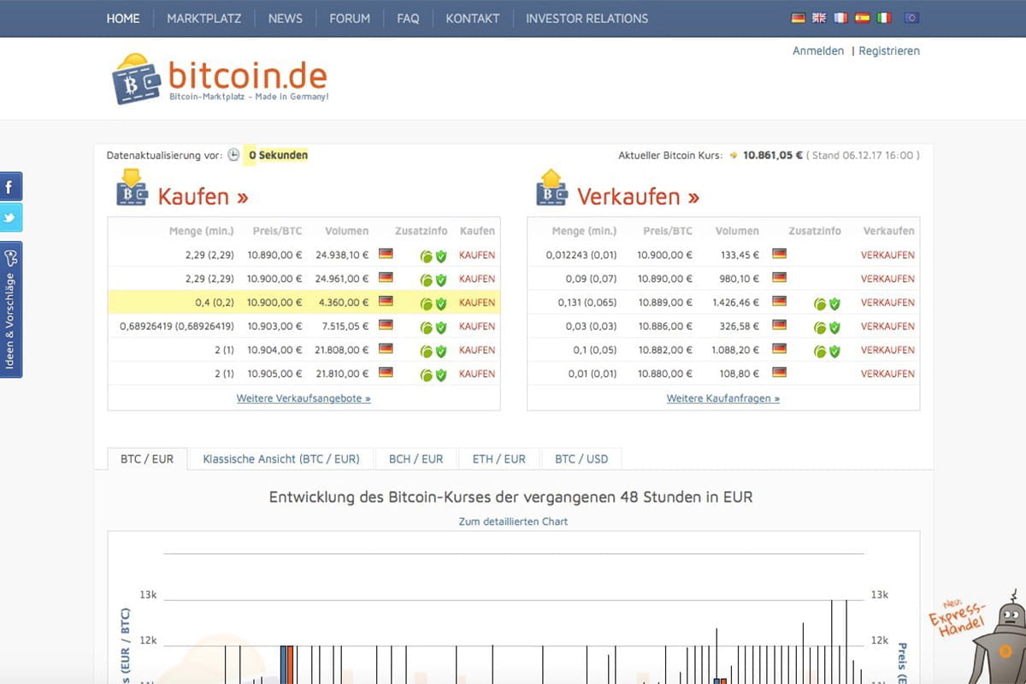Screen dimensions: 1026x684
Task: Click the Kaufen wallet icon with down arrow
Action: pyautogui.click(x=132, y=187)
